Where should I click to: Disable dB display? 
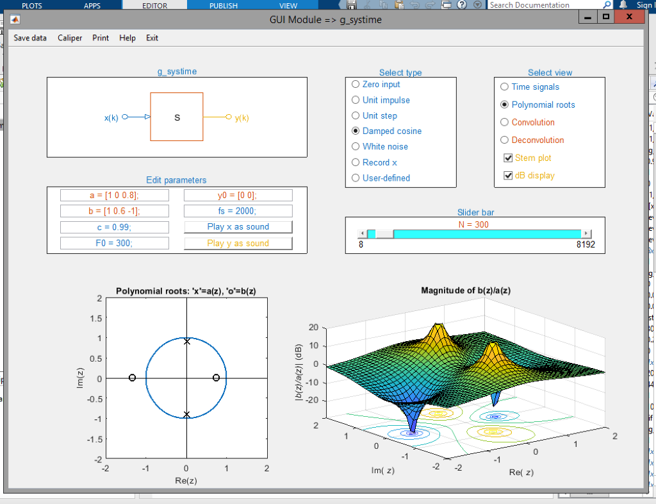tap(508, 175)
